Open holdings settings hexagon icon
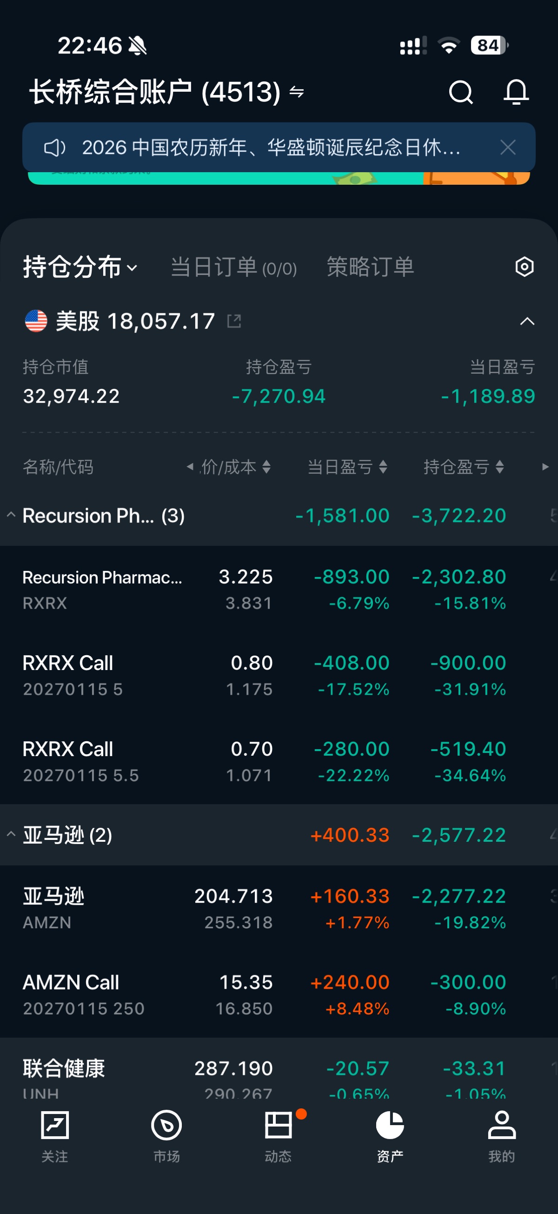 [x=524, y=267]
